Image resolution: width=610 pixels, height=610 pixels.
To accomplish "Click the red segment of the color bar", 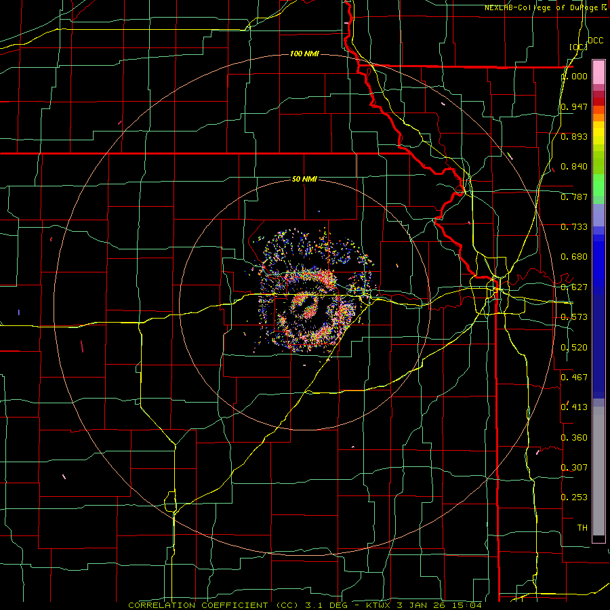I will point(598,102).
